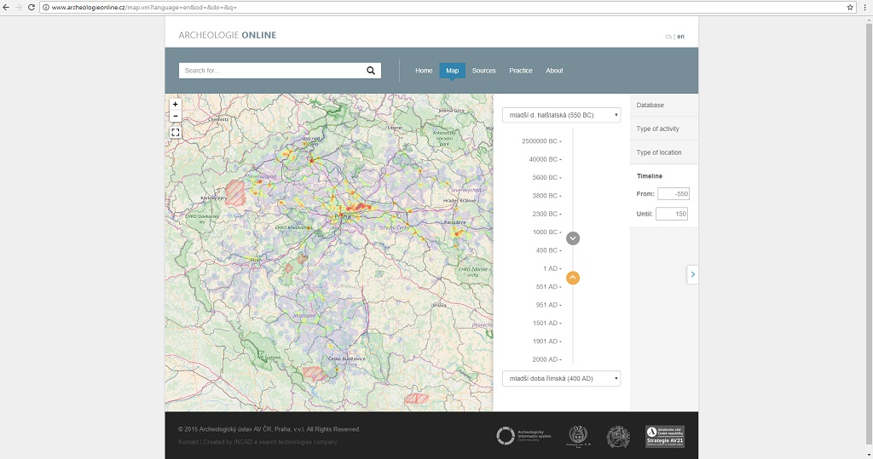Click the seal logo beside Archeologický informační systém
The image size is (873, 459).
coord(579,436)
